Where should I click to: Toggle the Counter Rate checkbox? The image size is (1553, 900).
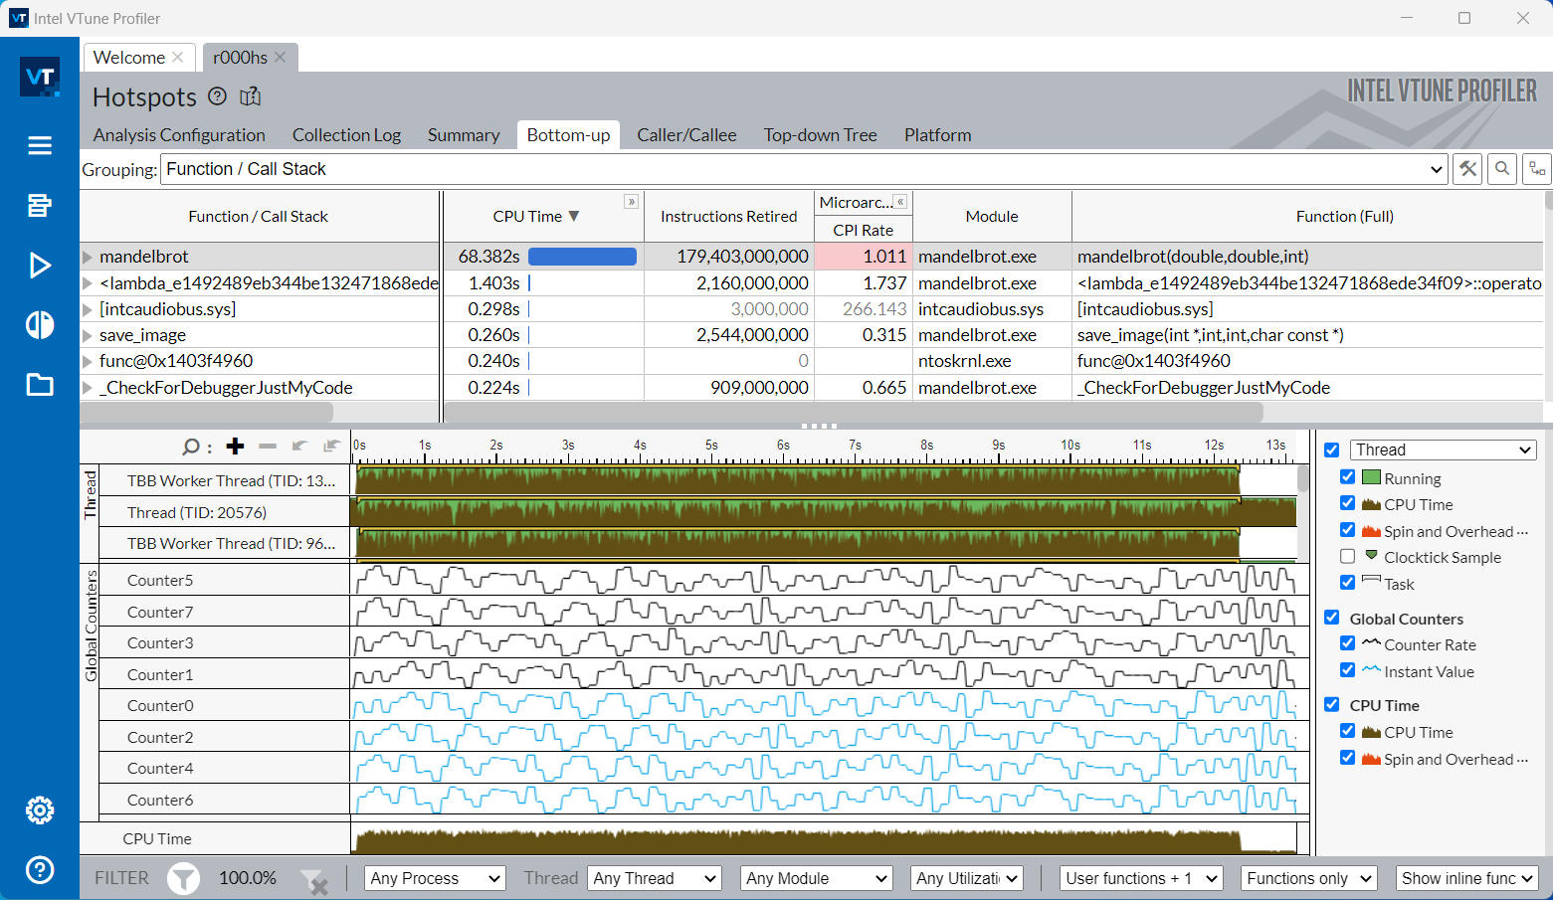pos(1348,644)
